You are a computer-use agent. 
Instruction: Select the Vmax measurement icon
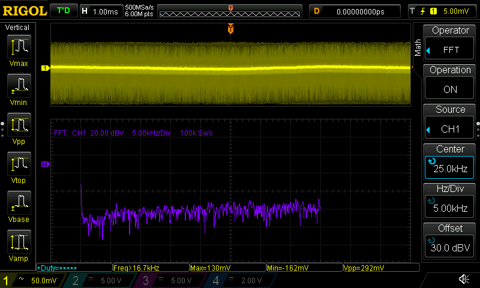[x=19, y=47]
